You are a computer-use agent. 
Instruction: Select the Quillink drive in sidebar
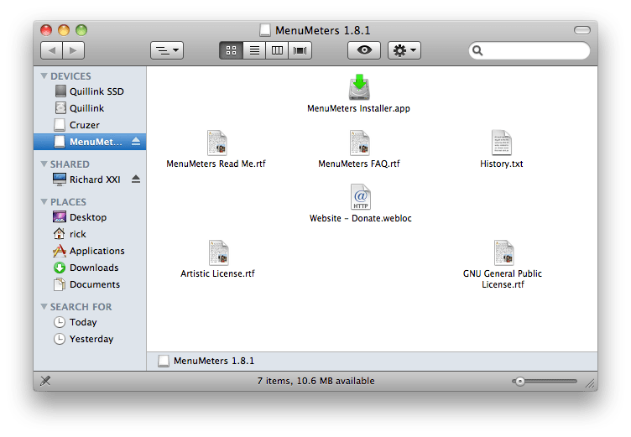click(90, 108)
